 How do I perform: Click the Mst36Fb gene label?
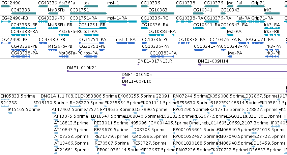pyautogui.click(x=56, y=10)
